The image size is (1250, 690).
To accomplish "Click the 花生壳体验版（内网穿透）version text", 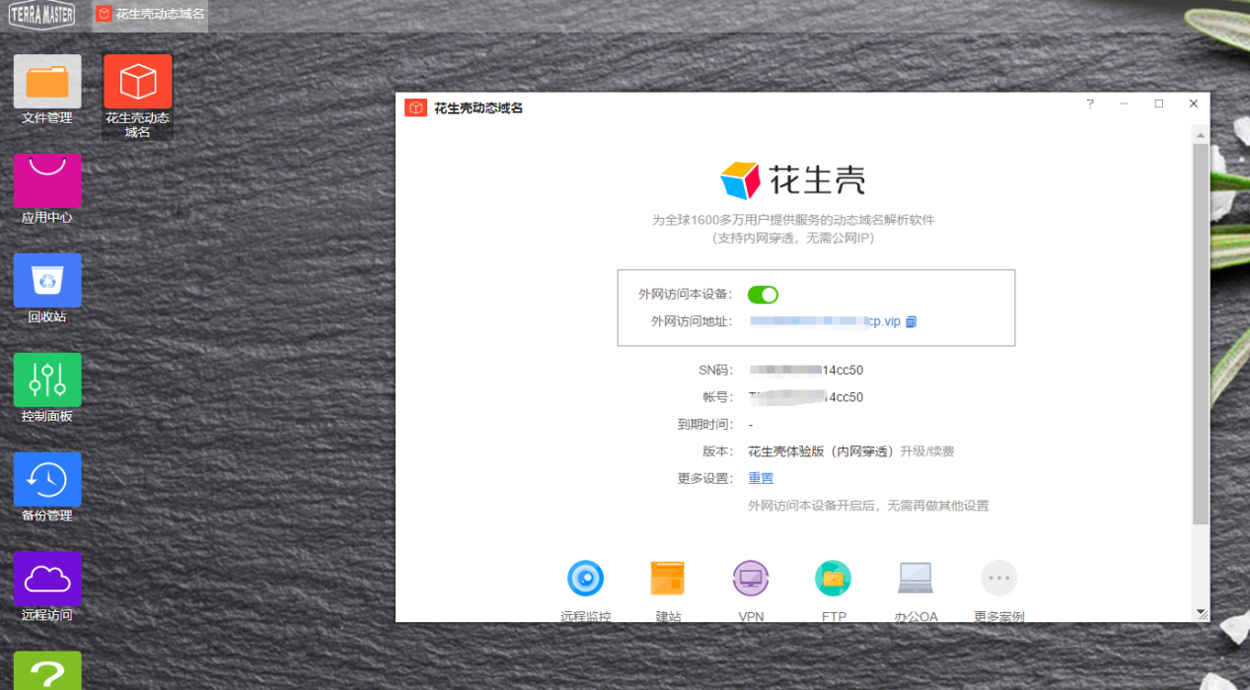I will [821, 451].
